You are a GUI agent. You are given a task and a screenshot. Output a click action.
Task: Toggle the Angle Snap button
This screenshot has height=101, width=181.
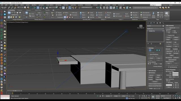point(70,8)
